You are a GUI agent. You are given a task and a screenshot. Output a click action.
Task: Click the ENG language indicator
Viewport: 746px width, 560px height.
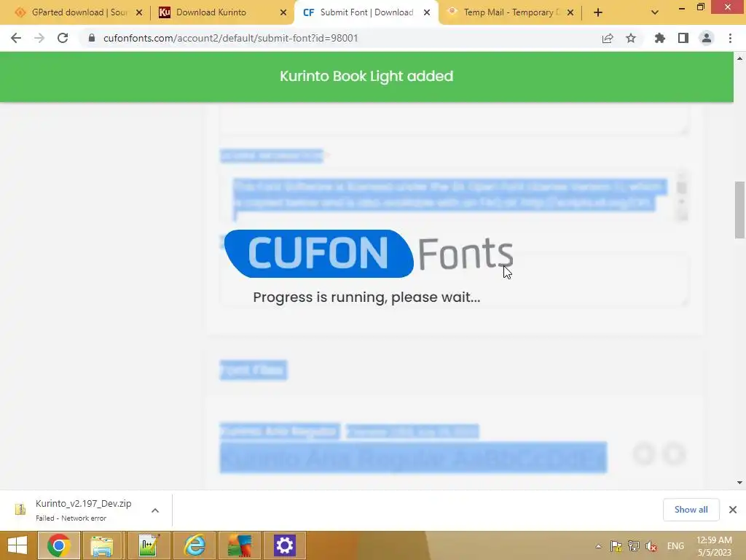coord(675,546)
